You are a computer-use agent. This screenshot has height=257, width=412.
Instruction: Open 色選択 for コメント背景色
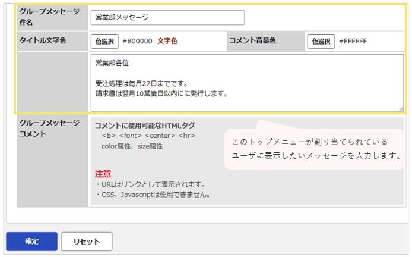(321, 41)
